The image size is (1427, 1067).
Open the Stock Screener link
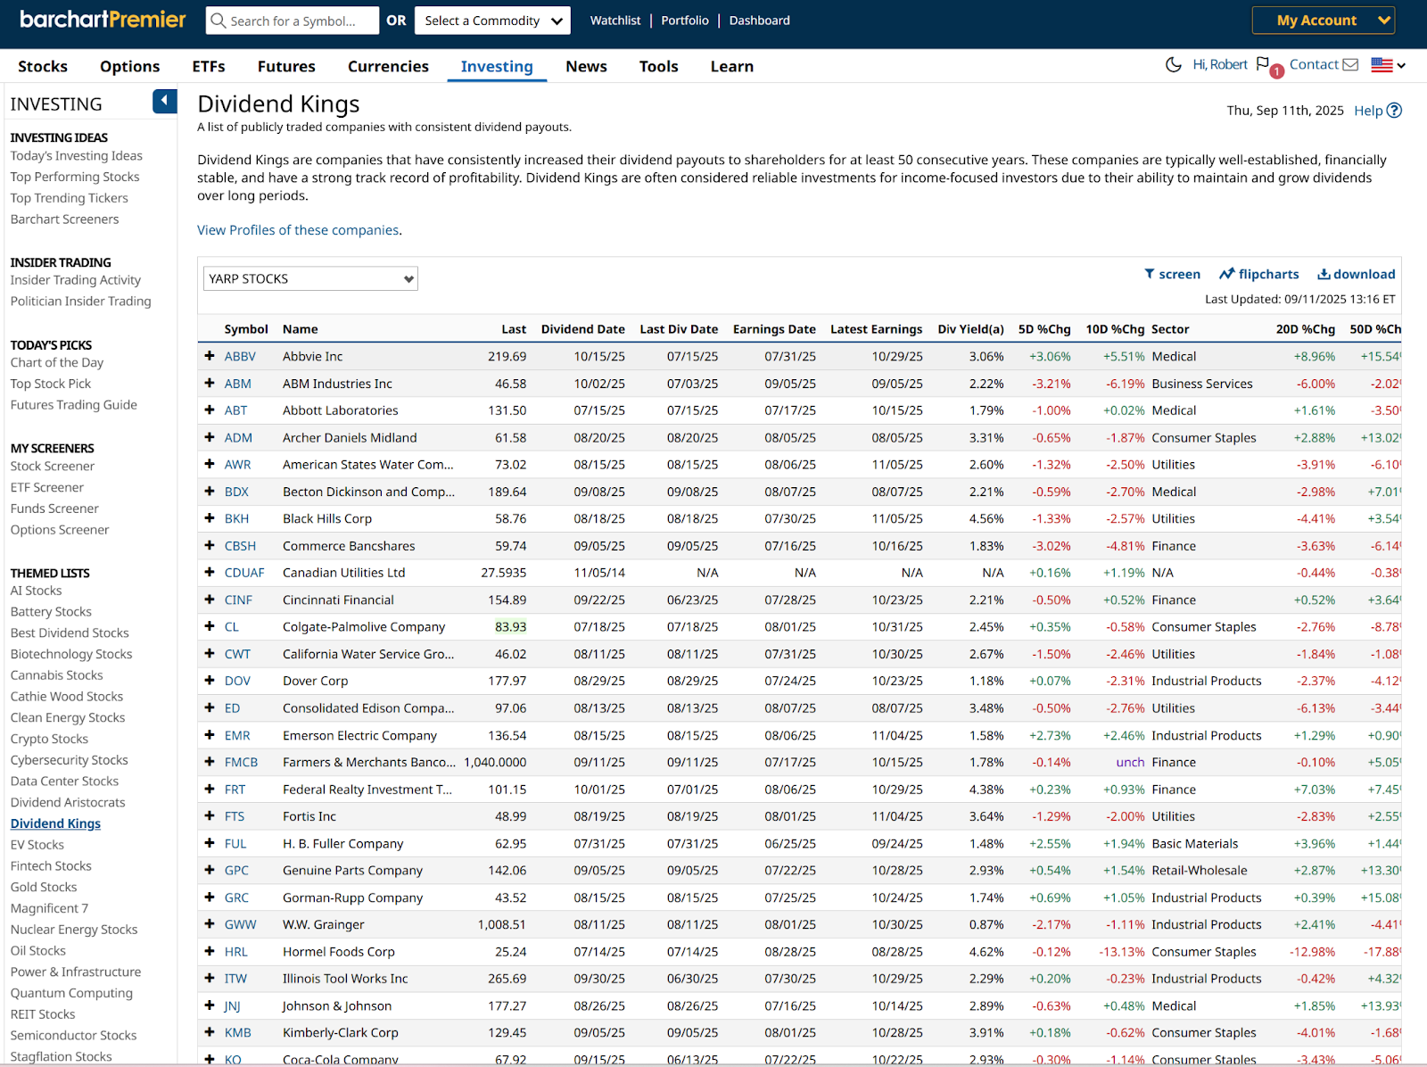click(53, 466)
